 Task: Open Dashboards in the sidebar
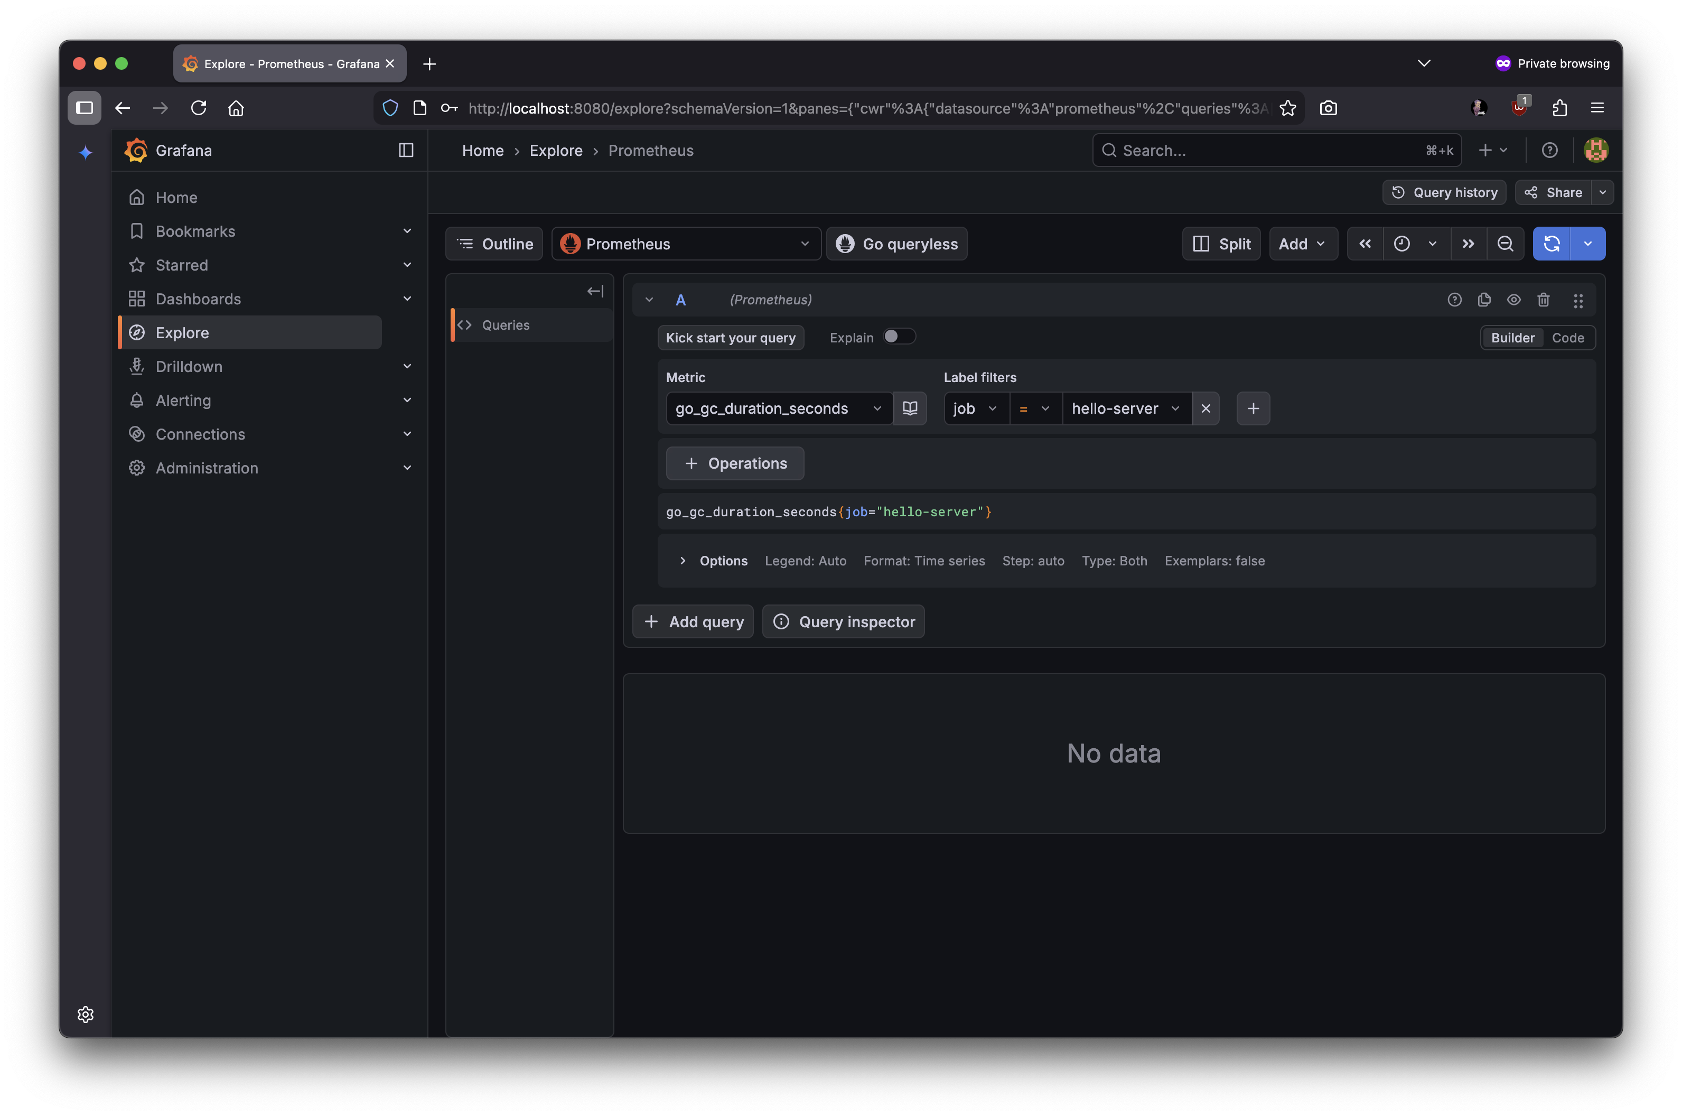pos(199,299)
